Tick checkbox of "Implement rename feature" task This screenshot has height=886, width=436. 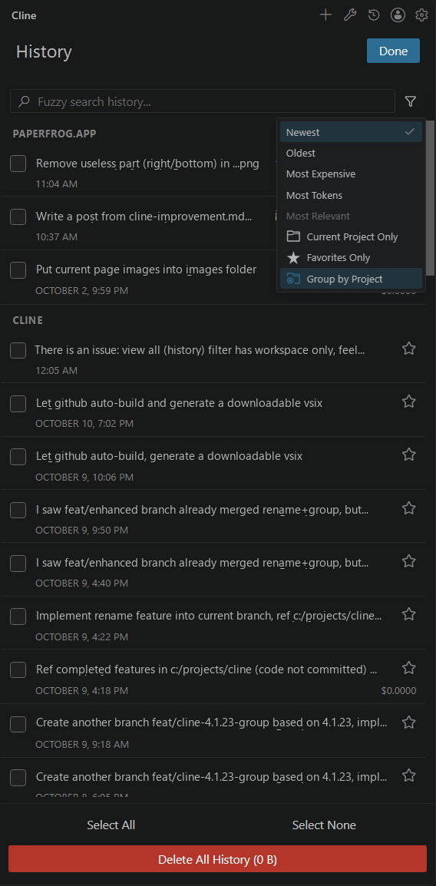click(18, 617)
